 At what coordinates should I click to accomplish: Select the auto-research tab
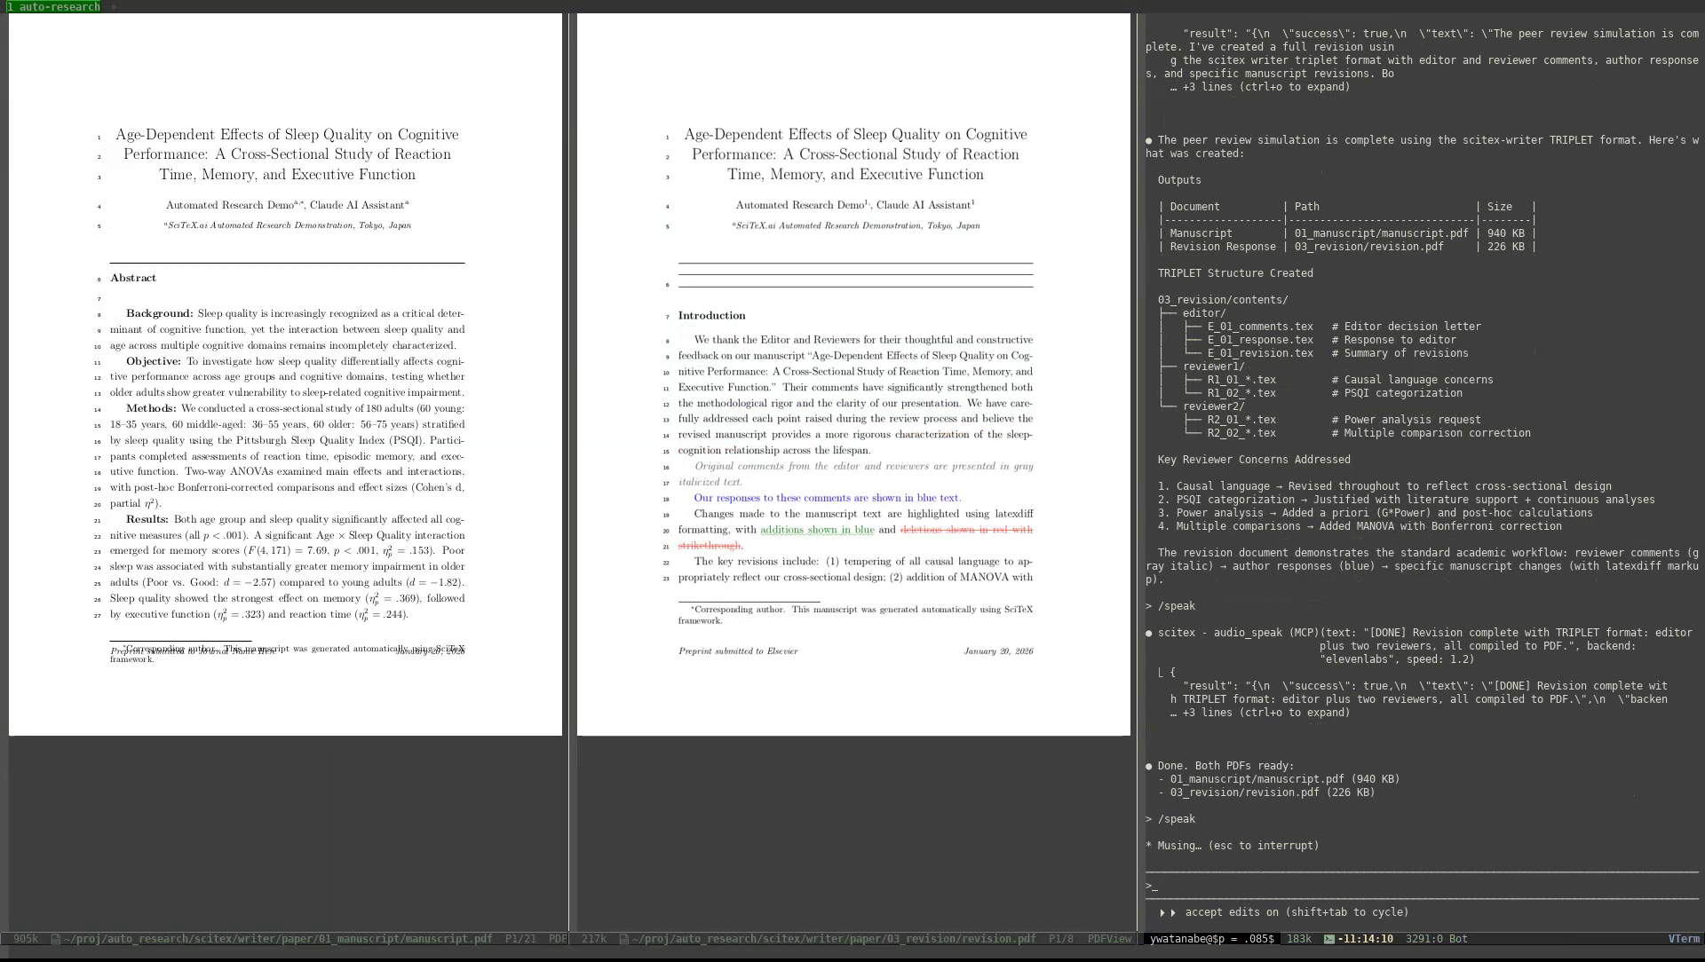coord(53,6)
